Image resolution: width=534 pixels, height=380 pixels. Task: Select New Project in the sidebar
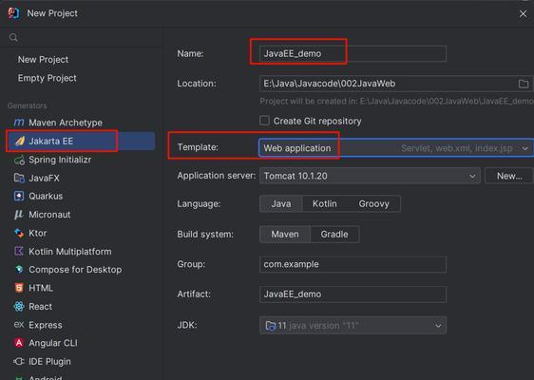point(43,60)
